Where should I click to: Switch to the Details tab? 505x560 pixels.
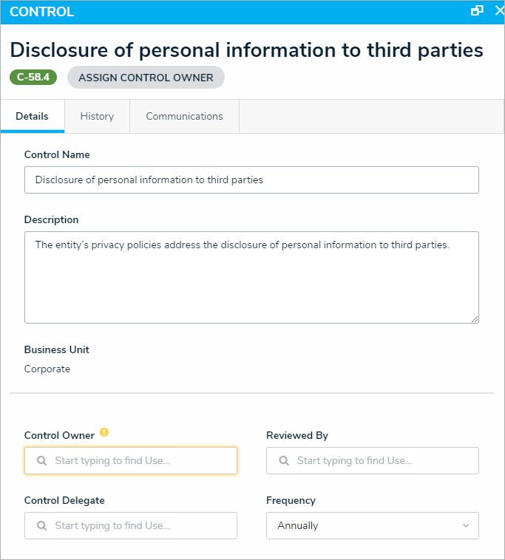[x=32, y=116]
